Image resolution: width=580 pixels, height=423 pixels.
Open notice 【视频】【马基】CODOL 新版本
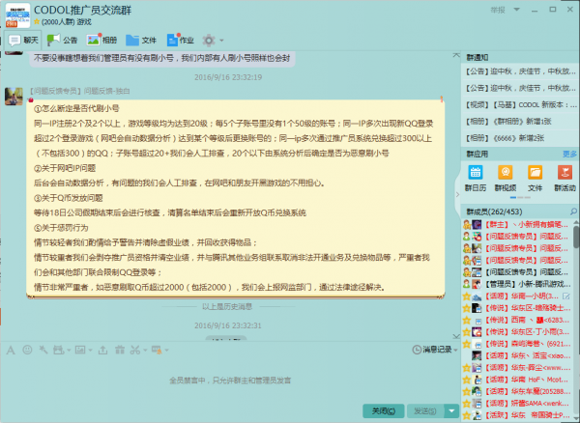[520, 105]
